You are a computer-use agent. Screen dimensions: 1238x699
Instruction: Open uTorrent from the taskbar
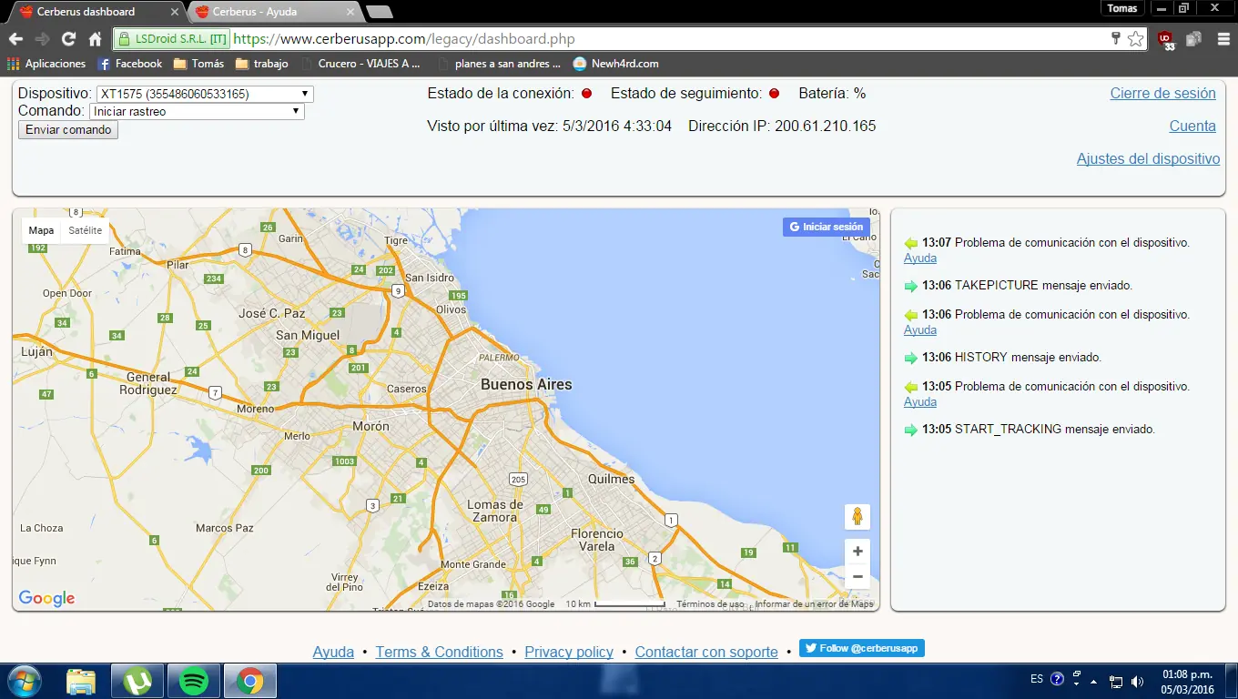137,681
